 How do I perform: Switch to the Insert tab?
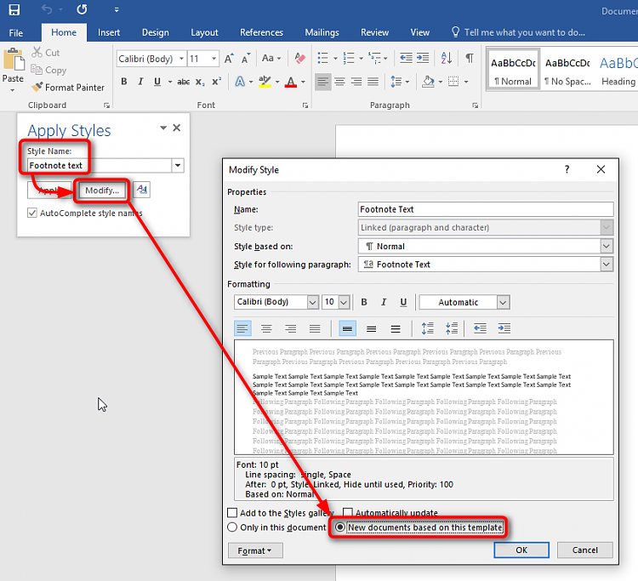coord(109,32)
